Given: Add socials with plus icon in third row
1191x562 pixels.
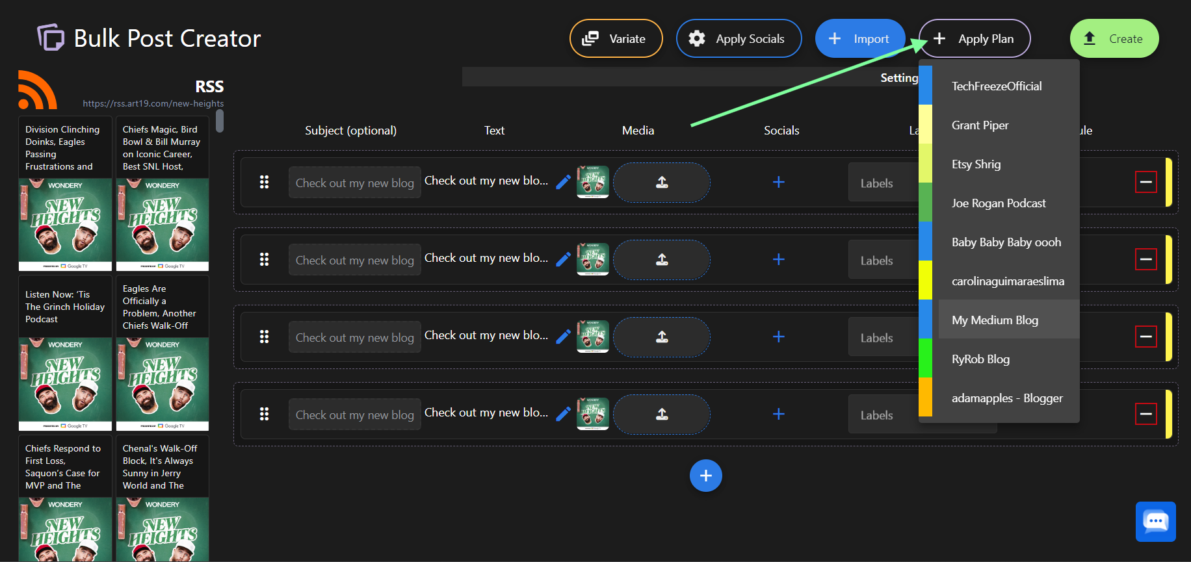Looking at the screenshot, I should 778,337.
